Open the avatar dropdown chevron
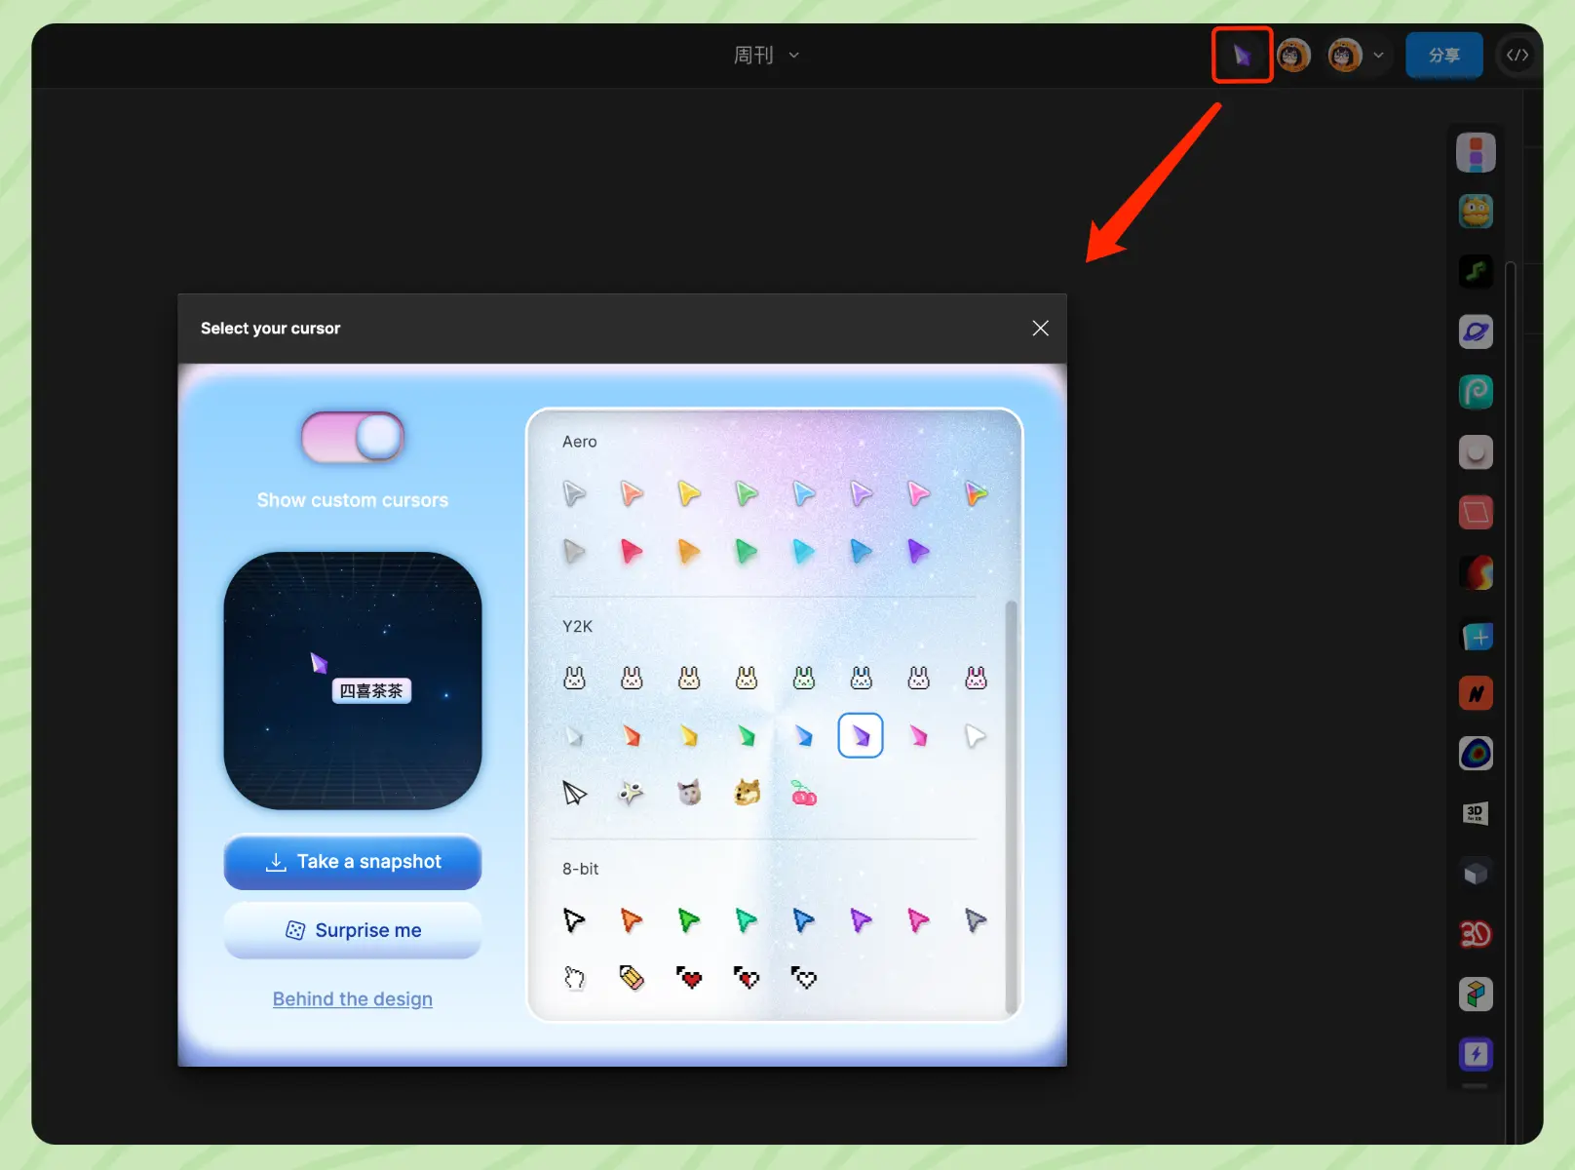Viewport: 1575px width, 1170px height. click(1378, 56)
